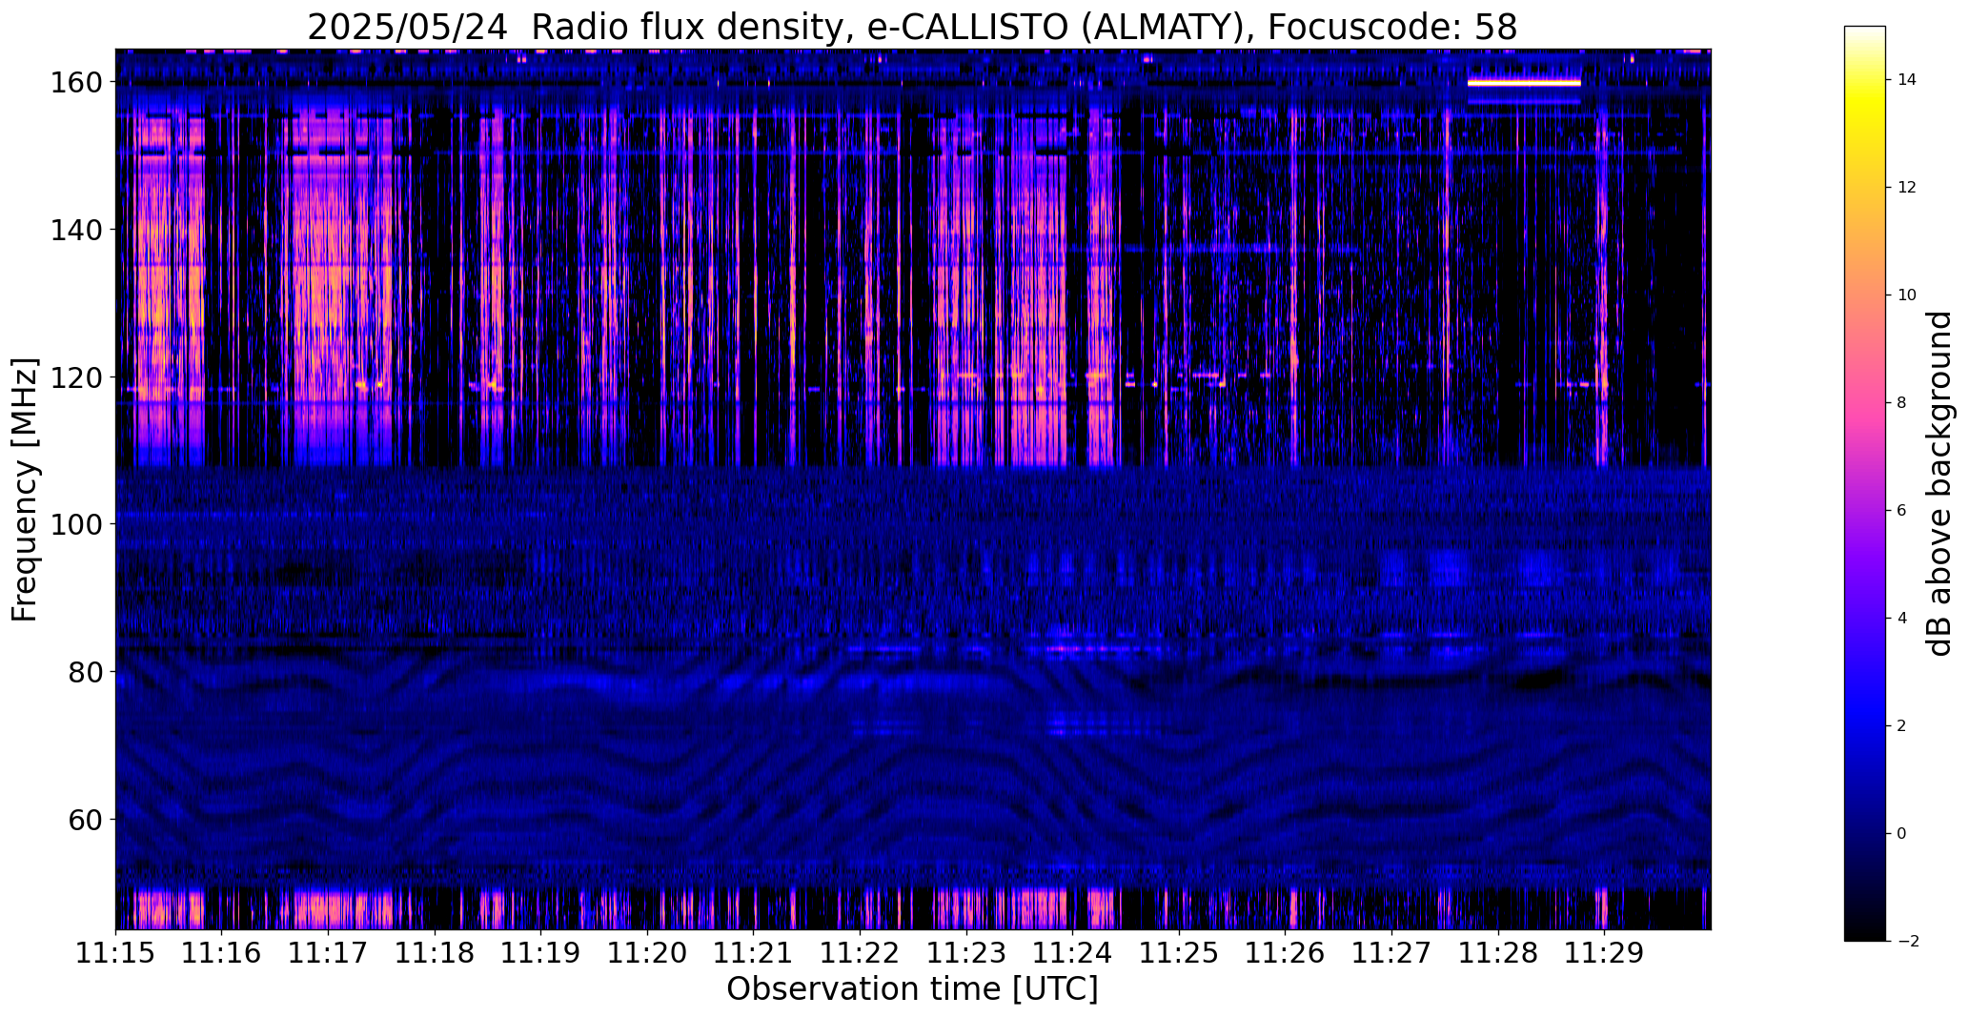Click the colorbar tick label 4
The image size is (1969, 1017).
pos(1901,619)
